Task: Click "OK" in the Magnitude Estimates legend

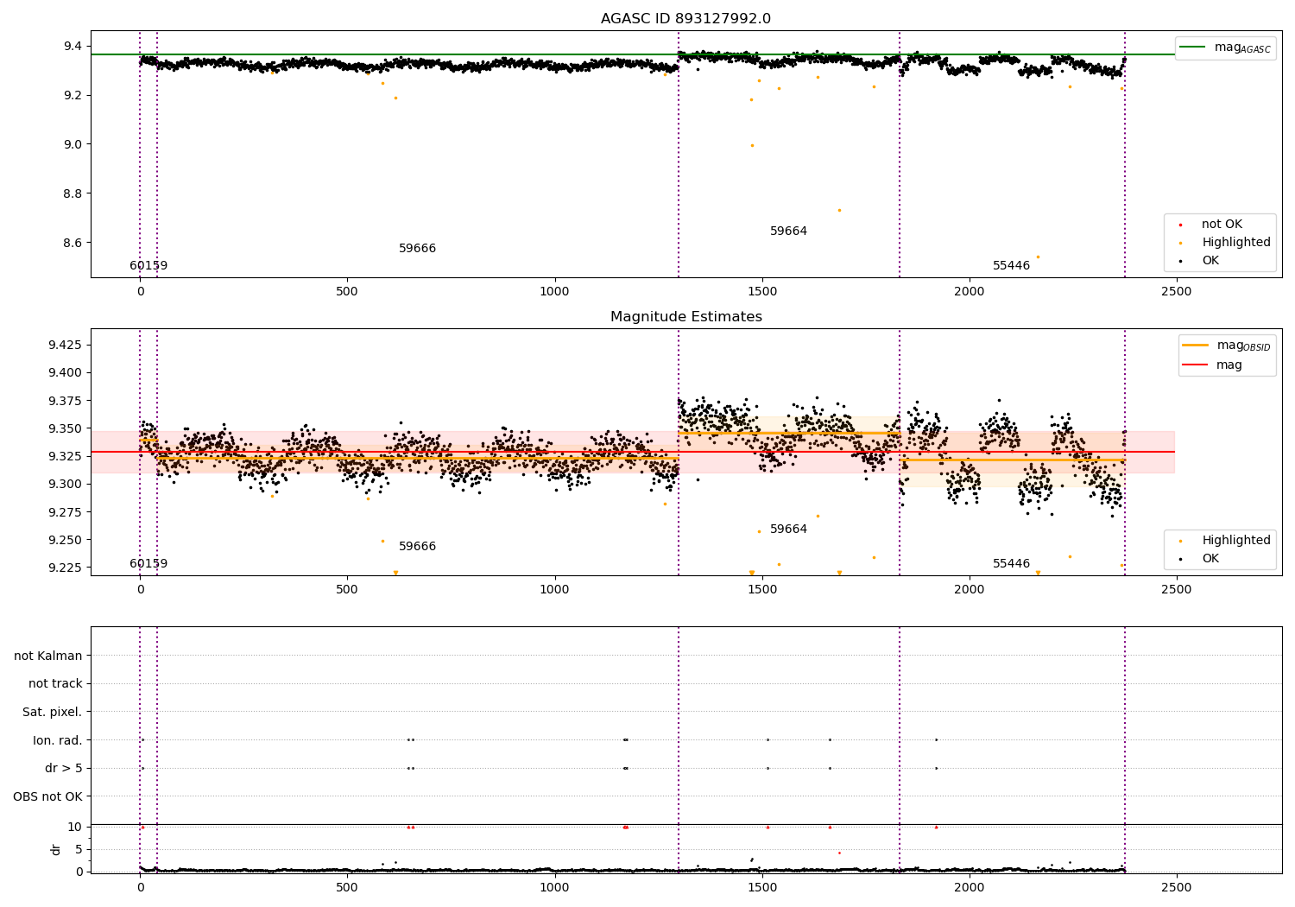Action: pos(1210,559)
